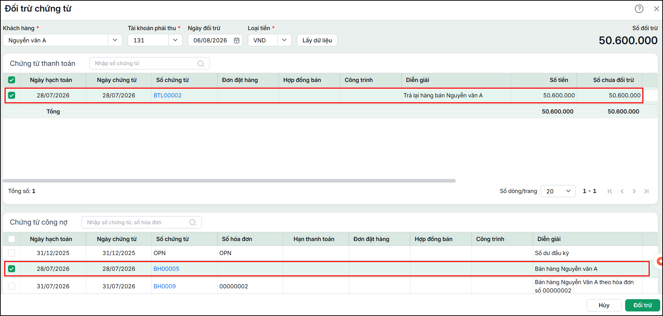Check the OPN opening balance row
This screenshot has height=316, width=663.
click(x=12, y=253)
